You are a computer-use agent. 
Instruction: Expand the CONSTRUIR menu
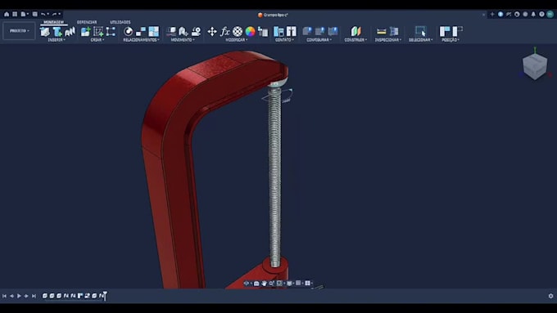tap(355, 40)
